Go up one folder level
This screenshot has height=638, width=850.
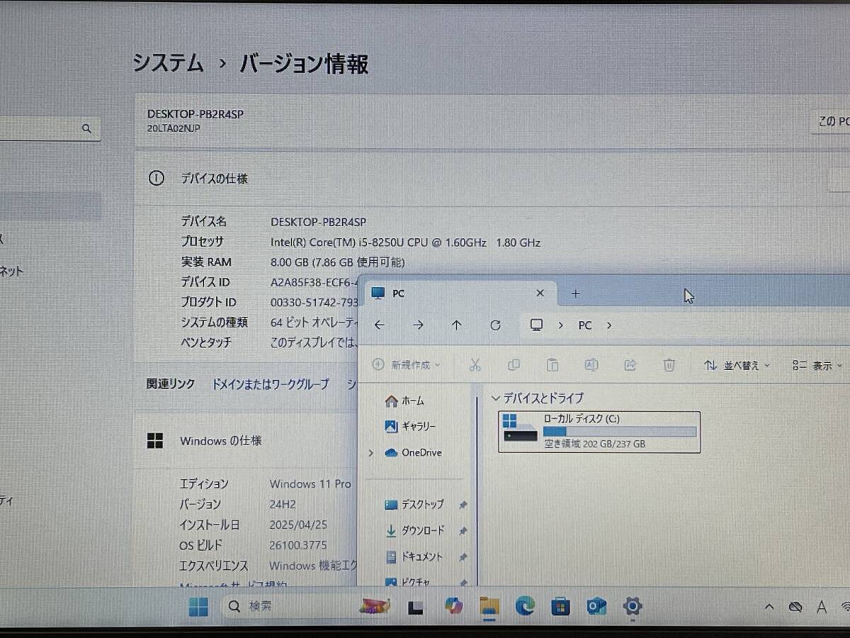pos(456,325)
